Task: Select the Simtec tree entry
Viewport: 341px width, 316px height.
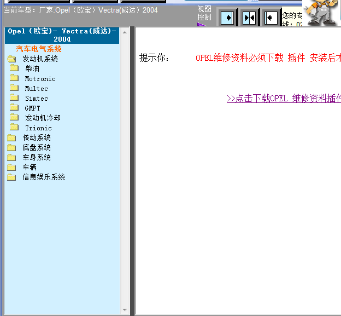Action: tap(36, 99)
